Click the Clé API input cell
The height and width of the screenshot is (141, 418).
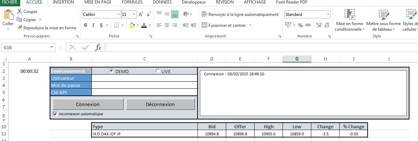tap(144, 92)
